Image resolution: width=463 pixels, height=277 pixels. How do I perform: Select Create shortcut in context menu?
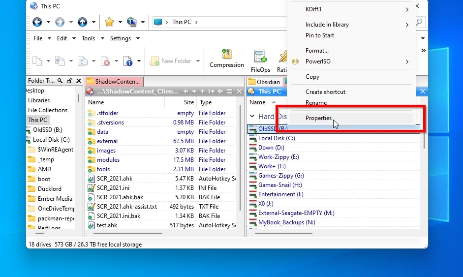point(325,92)
